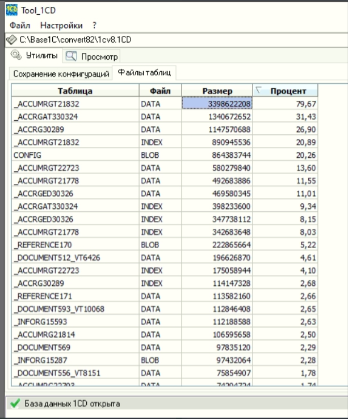Screen dimensions: 348x419
Task: Sort by the Размер column header
Action: [x=217, y=91]
